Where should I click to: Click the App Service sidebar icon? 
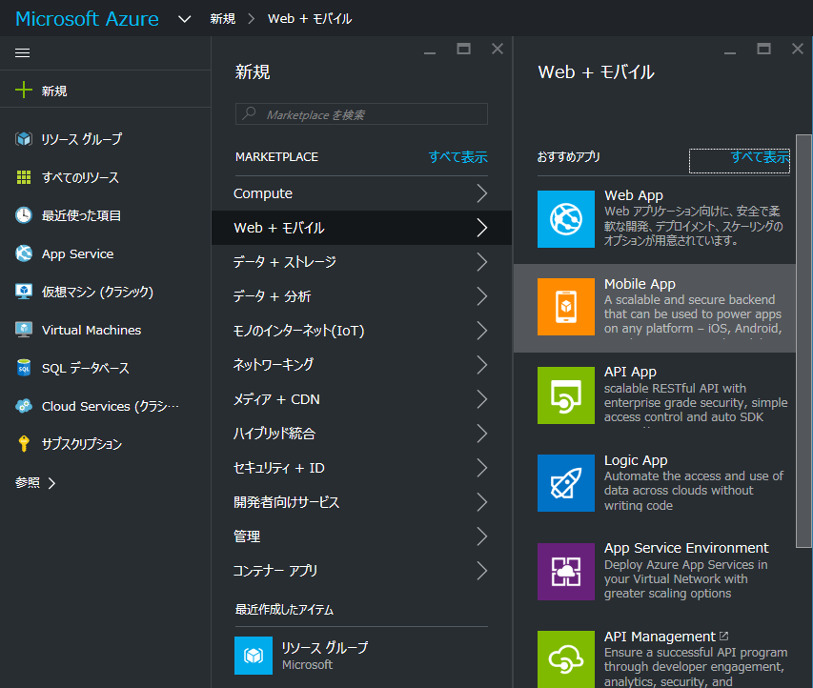pos(24,253)
